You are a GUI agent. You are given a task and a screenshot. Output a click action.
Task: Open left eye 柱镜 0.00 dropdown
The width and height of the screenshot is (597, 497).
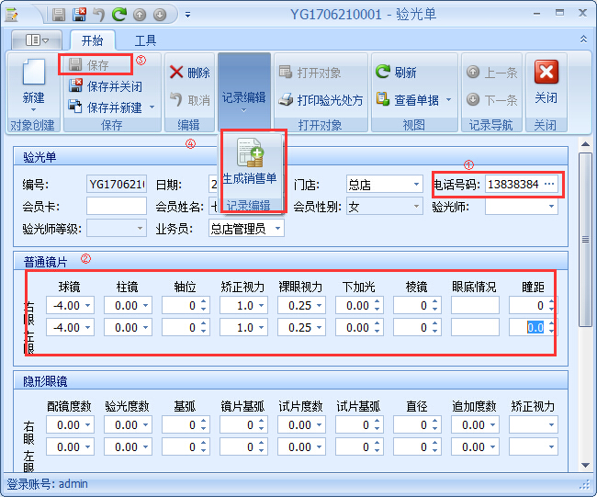click(x=146, y=328)
